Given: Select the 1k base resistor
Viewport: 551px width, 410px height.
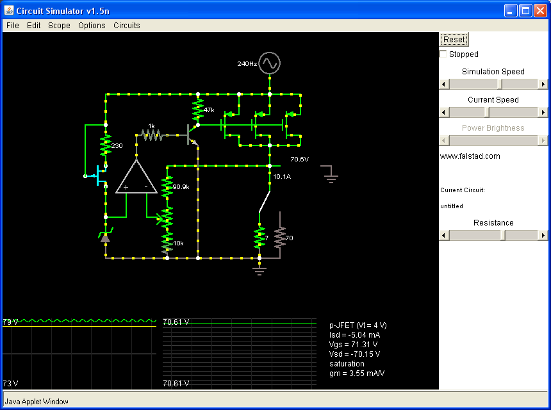Looking at the screenshot, I should point(151,135).
